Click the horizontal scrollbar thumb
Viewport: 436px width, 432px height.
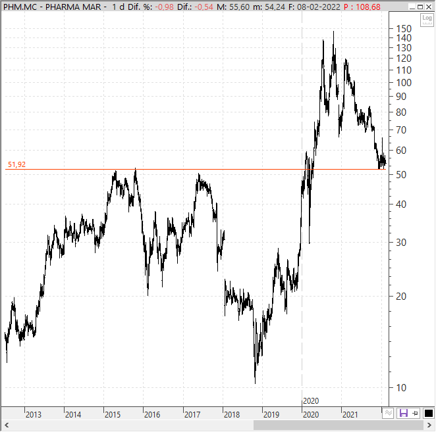click(338, 425)
